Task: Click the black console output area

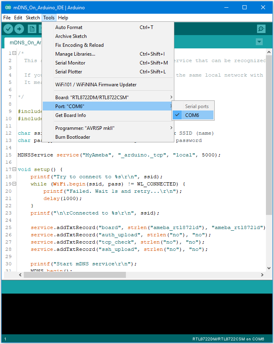Action: pos(137,314)
